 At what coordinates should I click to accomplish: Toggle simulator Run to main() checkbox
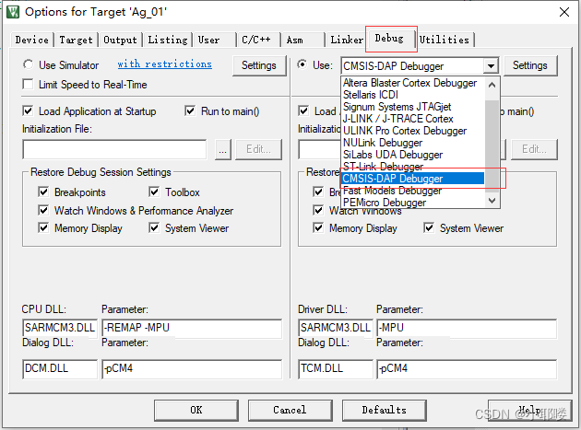[x=190, y=110]
